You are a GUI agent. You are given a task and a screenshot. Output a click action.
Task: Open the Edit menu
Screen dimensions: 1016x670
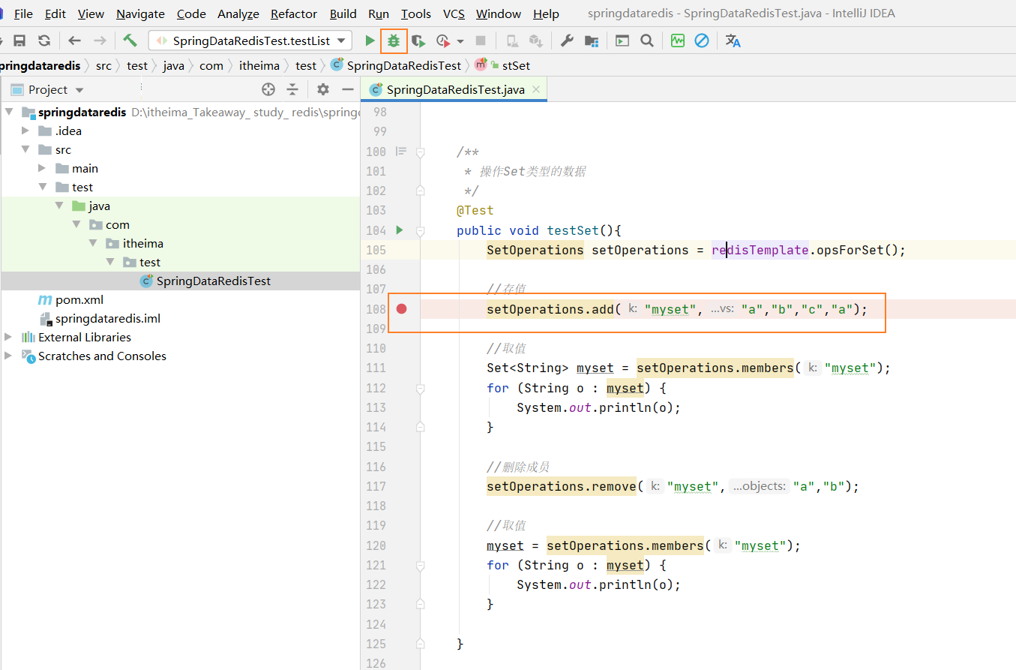click(x=55, y=14)
